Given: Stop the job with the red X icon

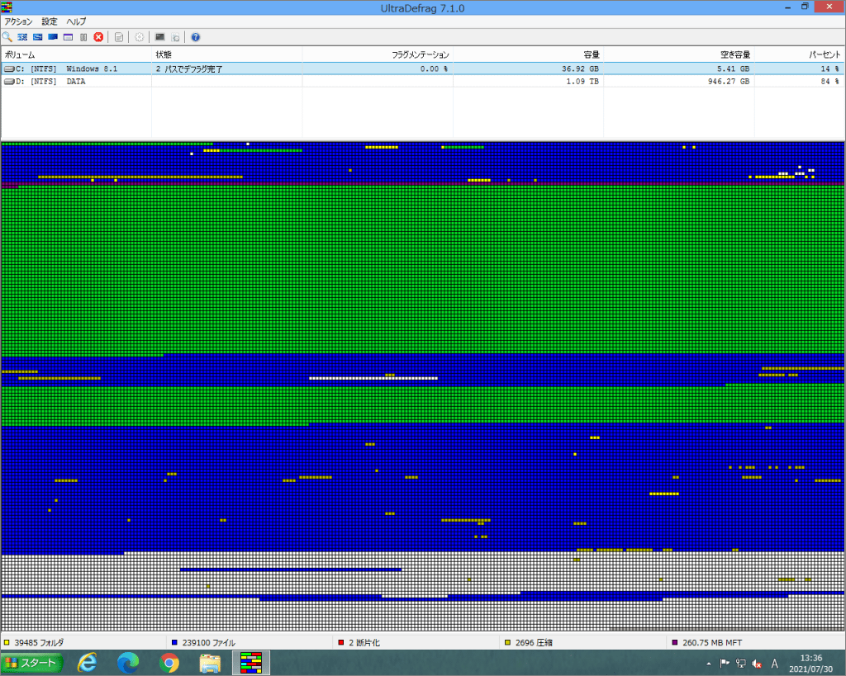Looking at the screenshot, I should 99,37.
